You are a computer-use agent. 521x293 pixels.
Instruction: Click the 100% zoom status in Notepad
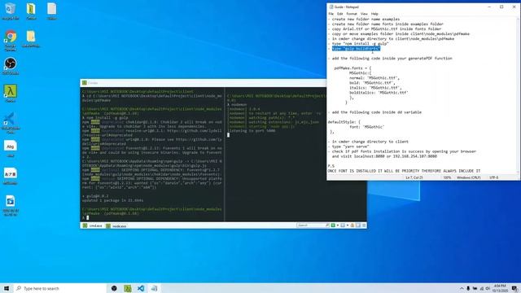point(447,177)
